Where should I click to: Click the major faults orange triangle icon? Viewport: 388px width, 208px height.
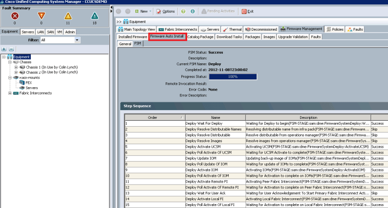(41, 16)
